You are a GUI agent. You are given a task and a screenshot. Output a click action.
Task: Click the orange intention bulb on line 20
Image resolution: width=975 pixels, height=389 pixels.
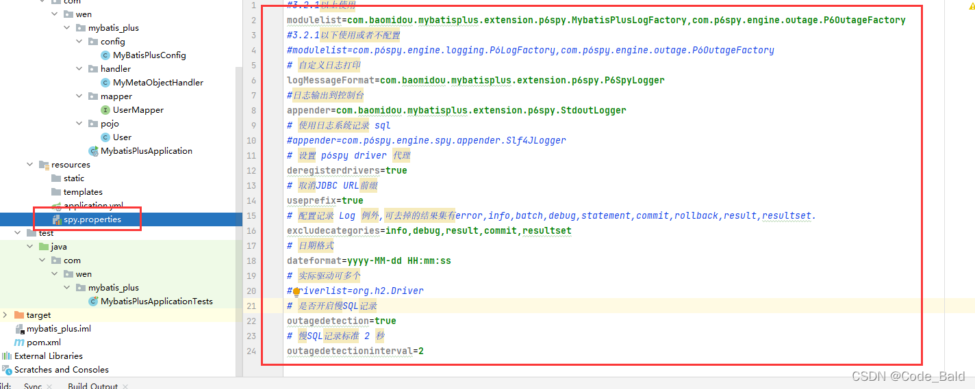coord(296,291)
